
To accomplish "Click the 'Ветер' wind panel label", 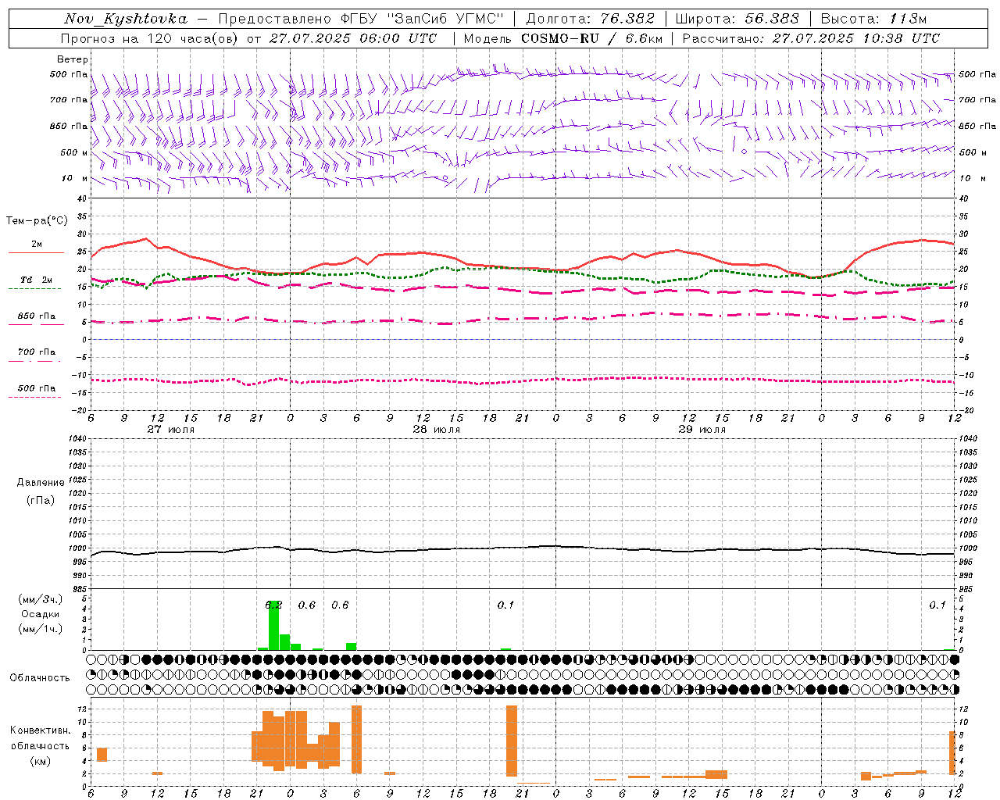I will (73, 59).
